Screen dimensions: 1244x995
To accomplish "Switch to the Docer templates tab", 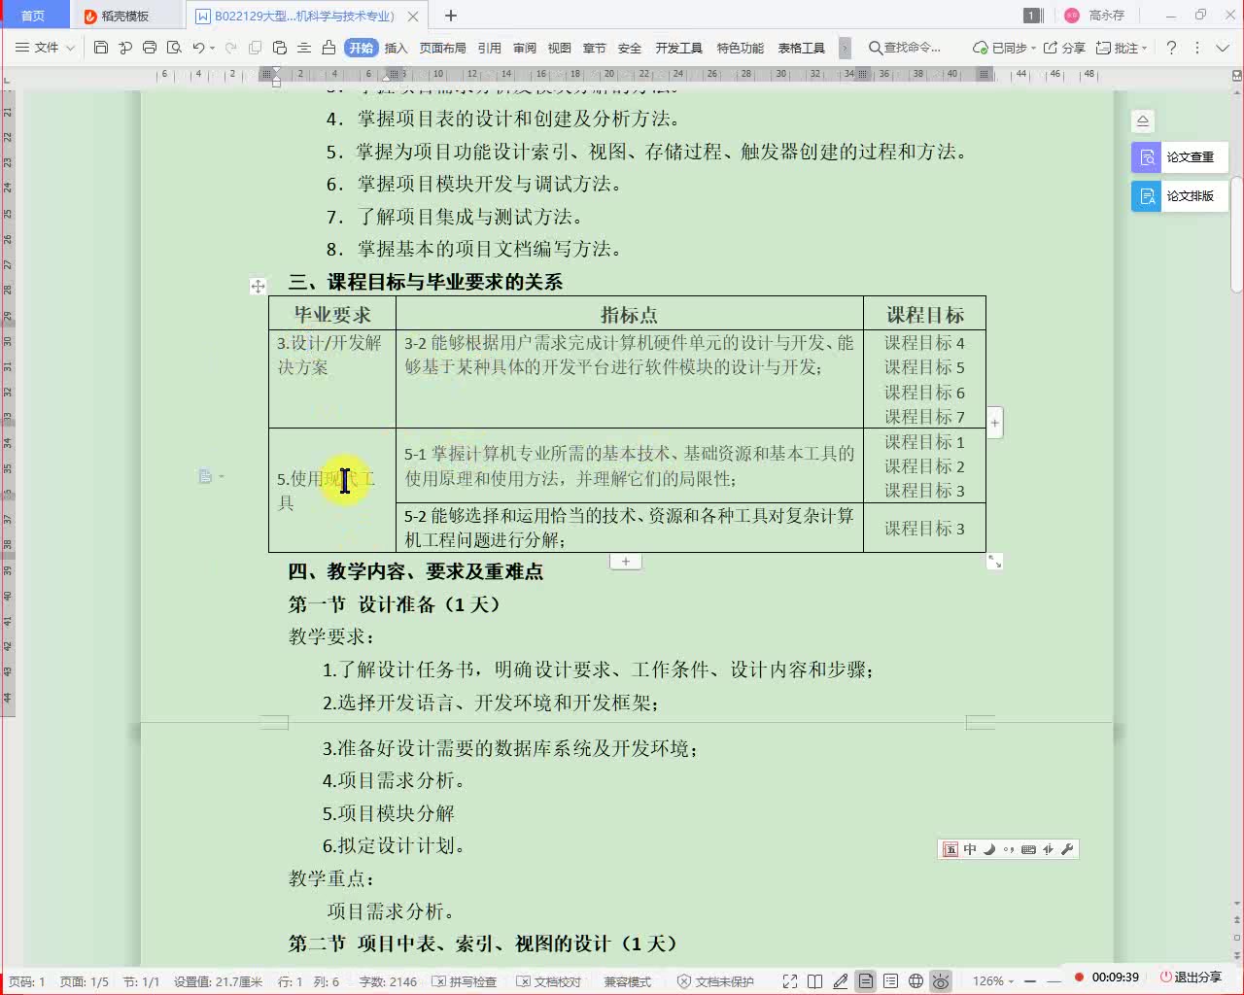I will [x=125, y=16].
